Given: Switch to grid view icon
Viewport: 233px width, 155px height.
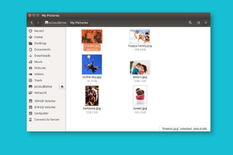Looking at the screenshot, I should [206, 22].
